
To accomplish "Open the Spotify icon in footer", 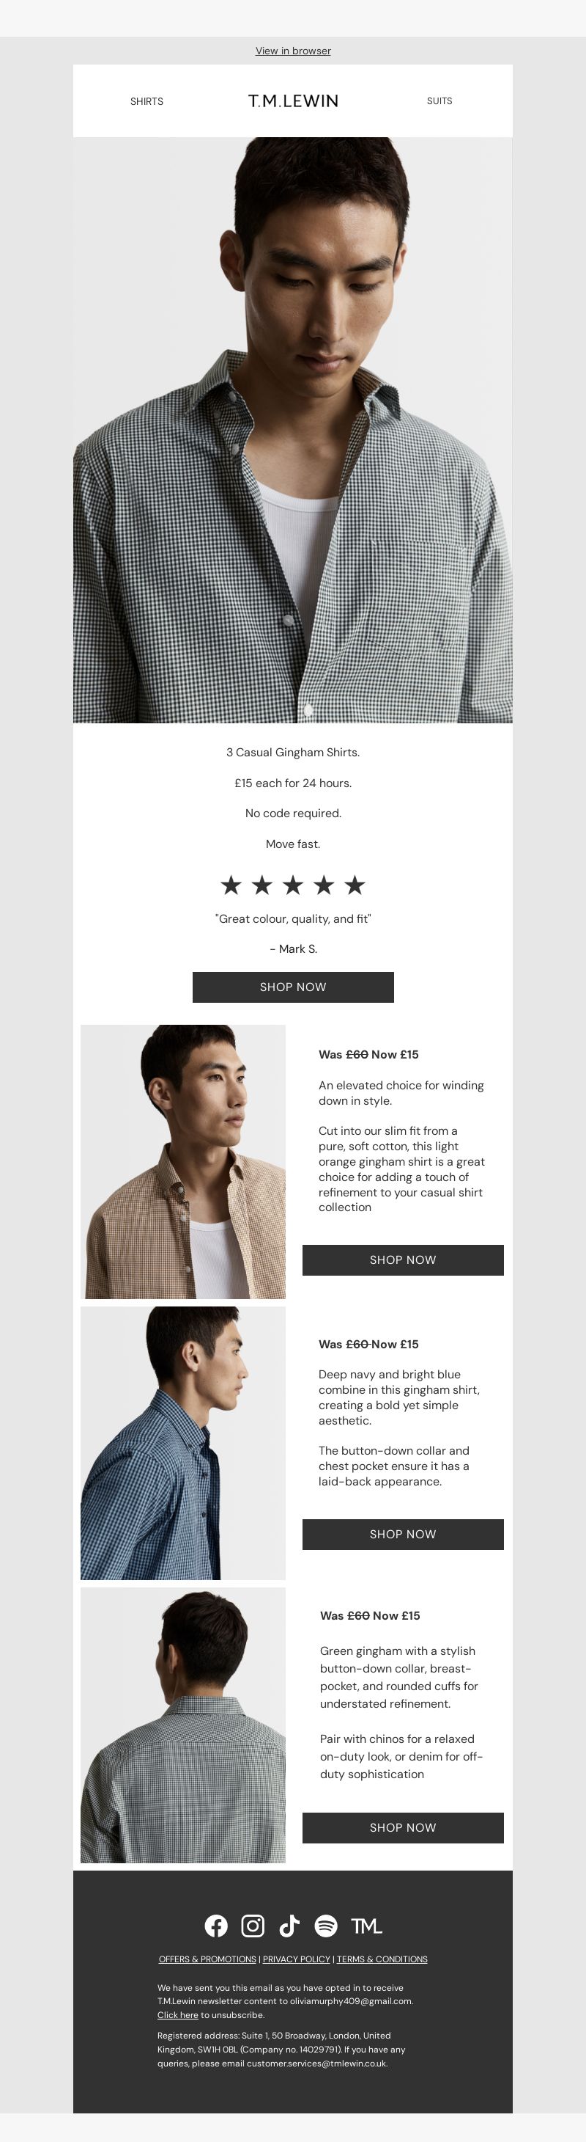I will pos(325,1925).
